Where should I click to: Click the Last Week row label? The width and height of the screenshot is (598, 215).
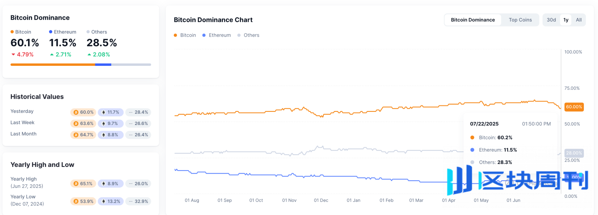click(x=22, y=123)
